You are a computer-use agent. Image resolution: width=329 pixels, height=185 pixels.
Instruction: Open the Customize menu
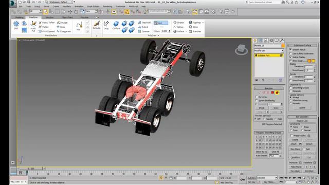pos(120,7)
